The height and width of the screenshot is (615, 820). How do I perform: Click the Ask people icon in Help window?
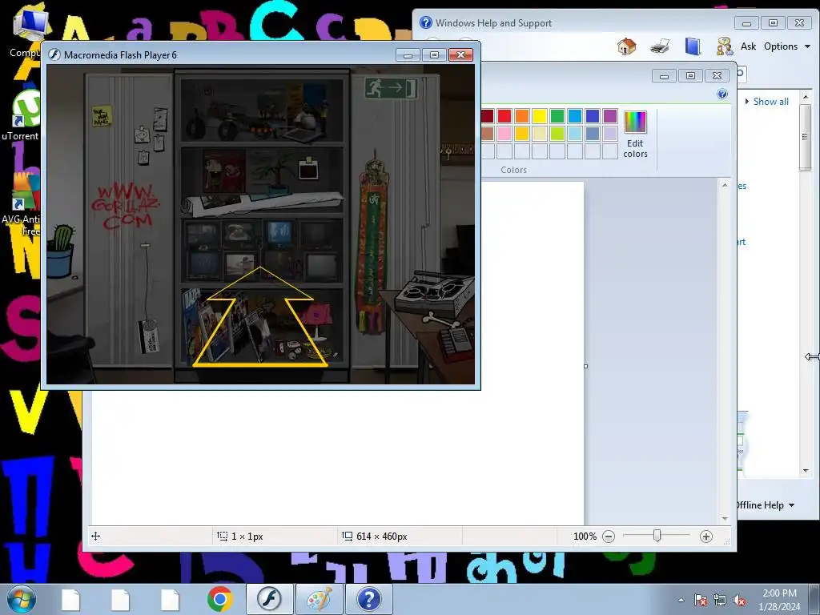point(724,46)
